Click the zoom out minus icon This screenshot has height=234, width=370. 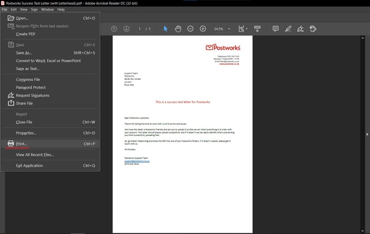pos(190,29)
